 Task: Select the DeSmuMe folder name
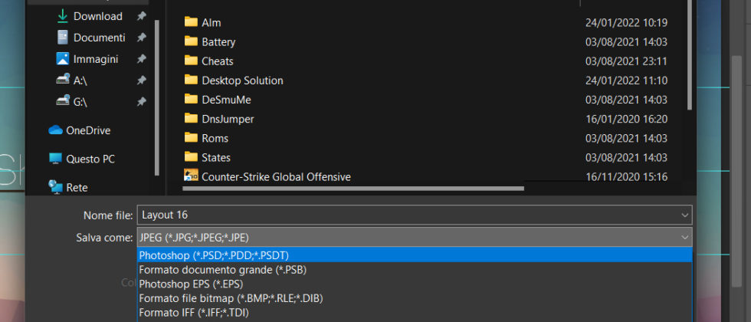pos(226,100)
